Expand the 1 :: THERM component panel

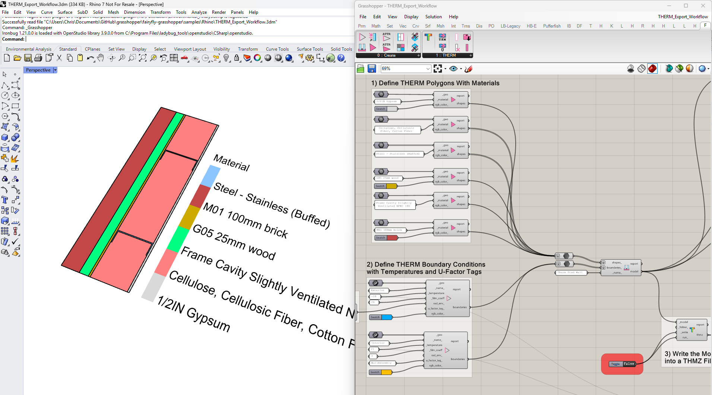471,56
